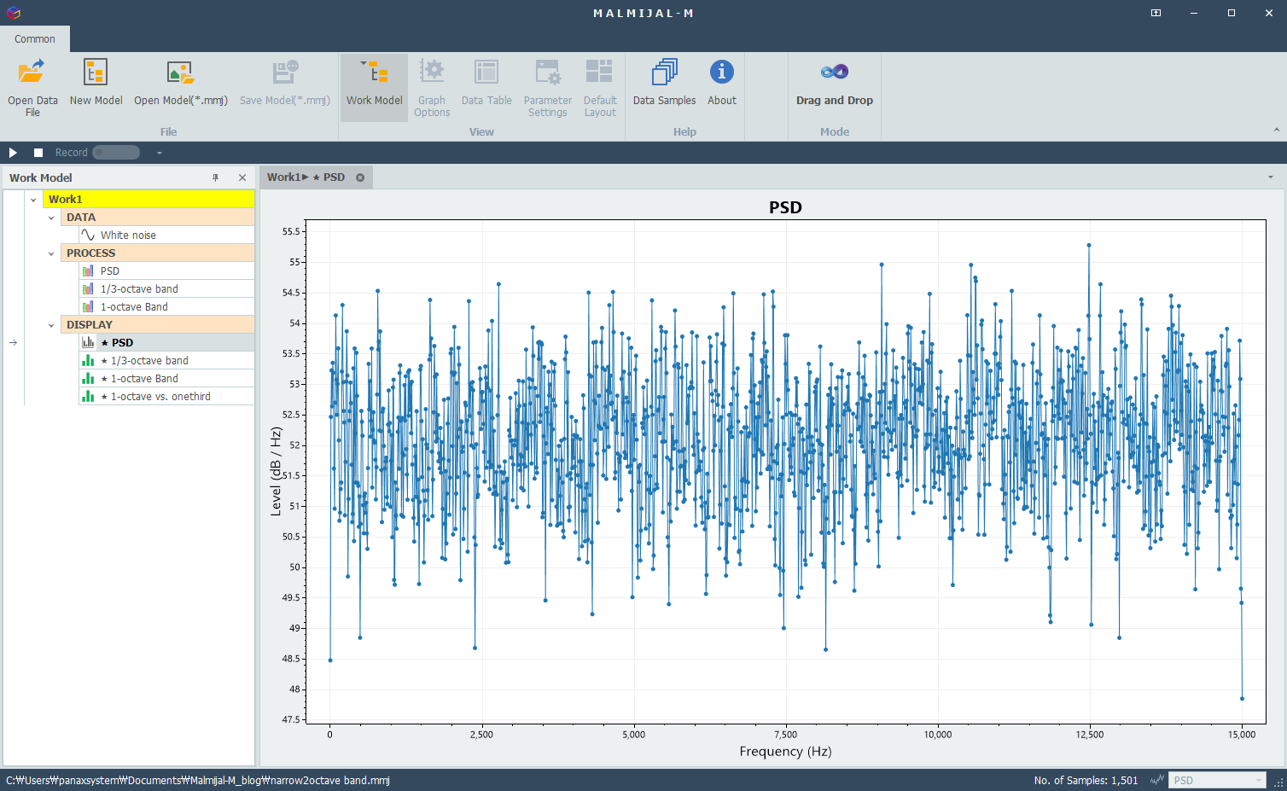
Task: Close the Work Model panel
Action: [x=242, y=177]
